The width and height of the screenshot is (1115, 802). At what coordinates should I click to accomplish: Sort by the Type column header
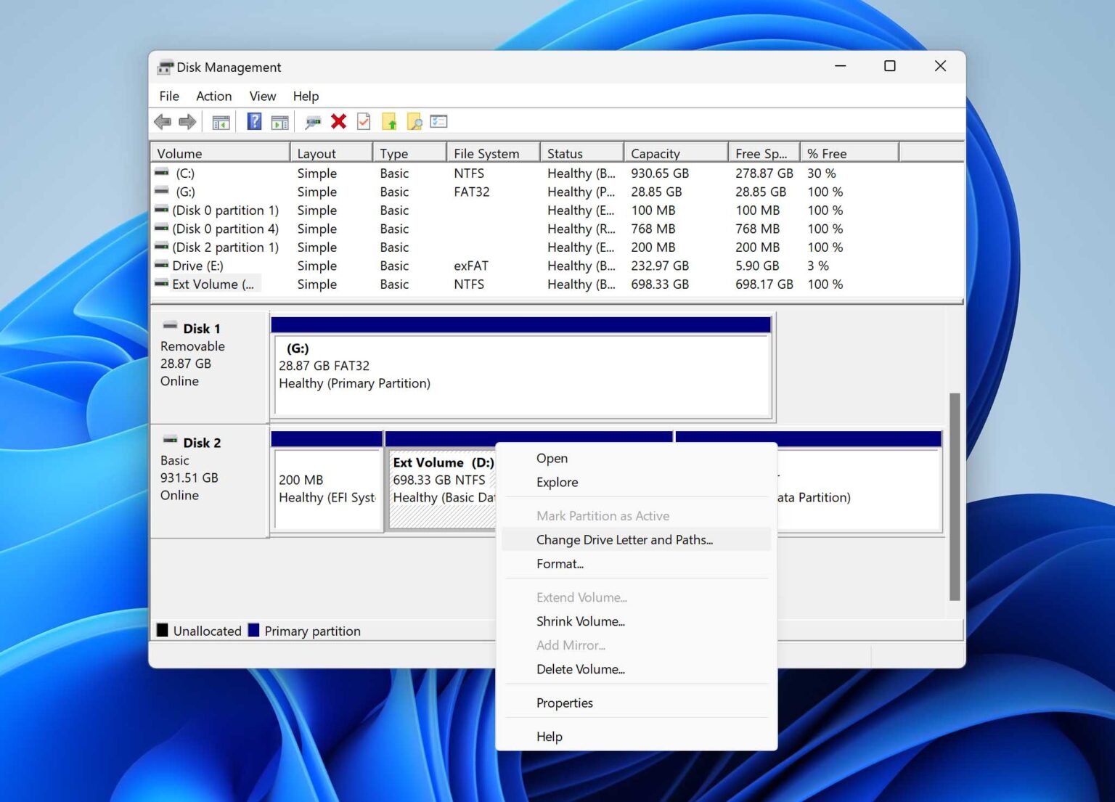[x=410, y=153]
